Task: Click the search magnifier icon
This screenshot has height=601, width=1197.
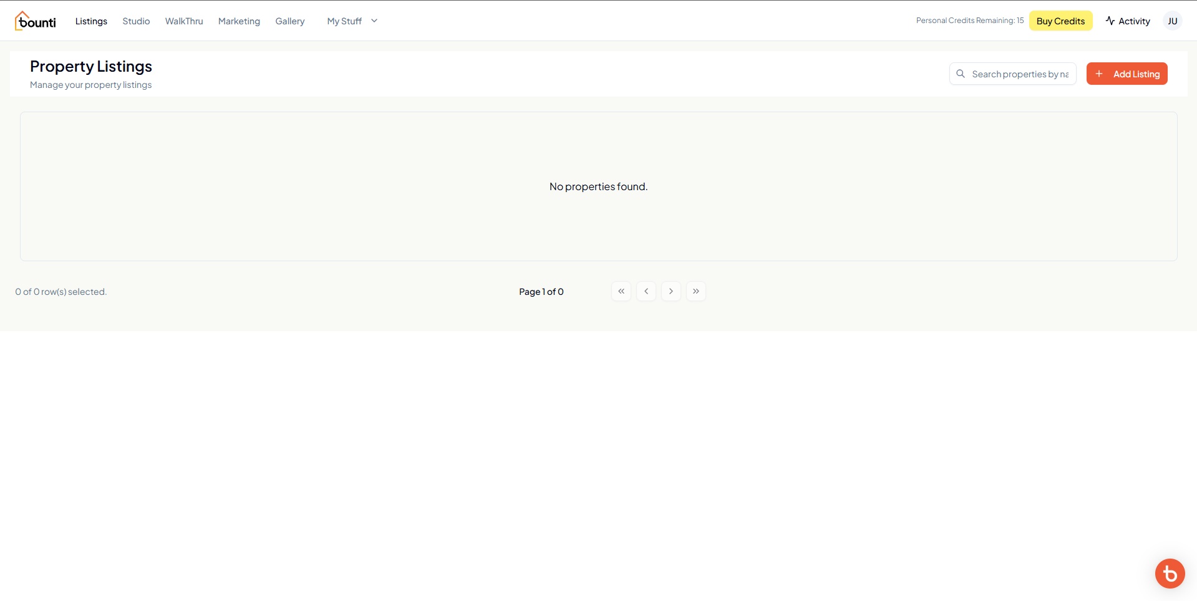Action: pyautogui.click(x=961, y=74)
